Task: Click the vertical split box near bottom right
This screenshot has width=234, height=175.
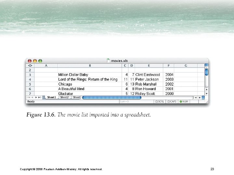Action: pos(203,98)
